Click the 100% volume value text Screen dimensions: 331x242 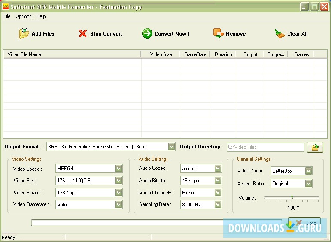(x=293, y=208)
